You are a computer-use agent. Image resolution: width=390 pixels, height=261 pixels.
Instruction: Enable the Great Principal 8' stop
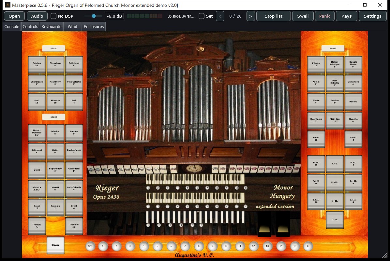[x=55, y=133]
